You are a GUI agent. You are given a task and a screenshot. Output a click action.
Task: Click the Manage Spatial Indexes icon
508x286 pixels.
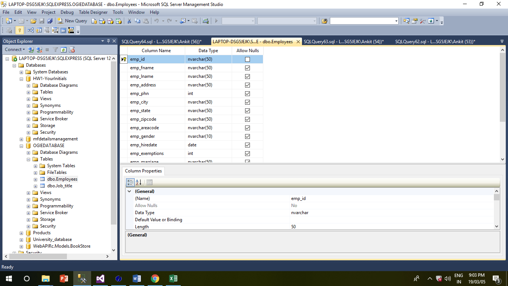pos(71,30)
